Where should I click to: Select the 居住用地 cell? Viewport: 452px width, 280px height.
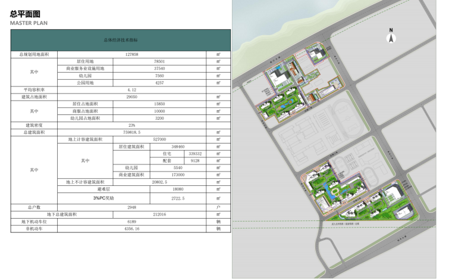tap(84, 61)
